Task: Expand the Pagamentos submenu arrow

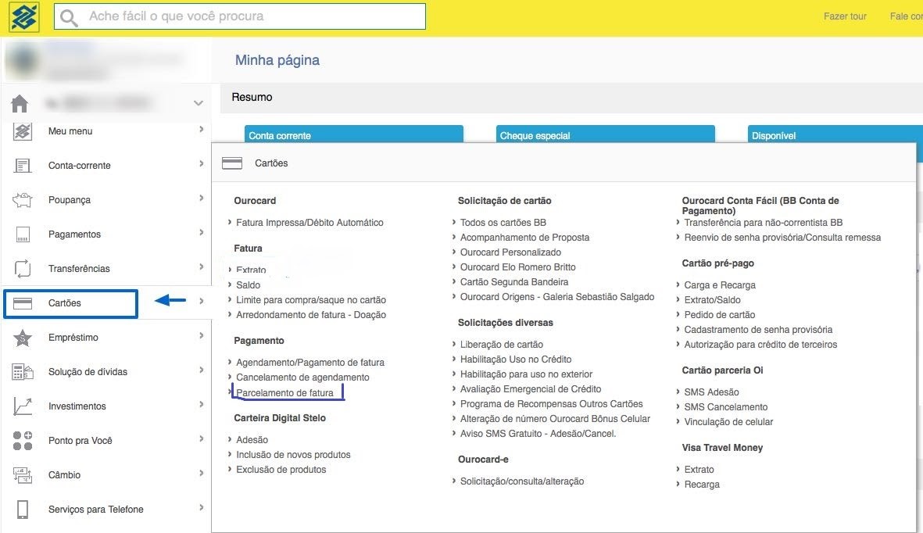Action: pyautogui.click(x=202, y=232)
